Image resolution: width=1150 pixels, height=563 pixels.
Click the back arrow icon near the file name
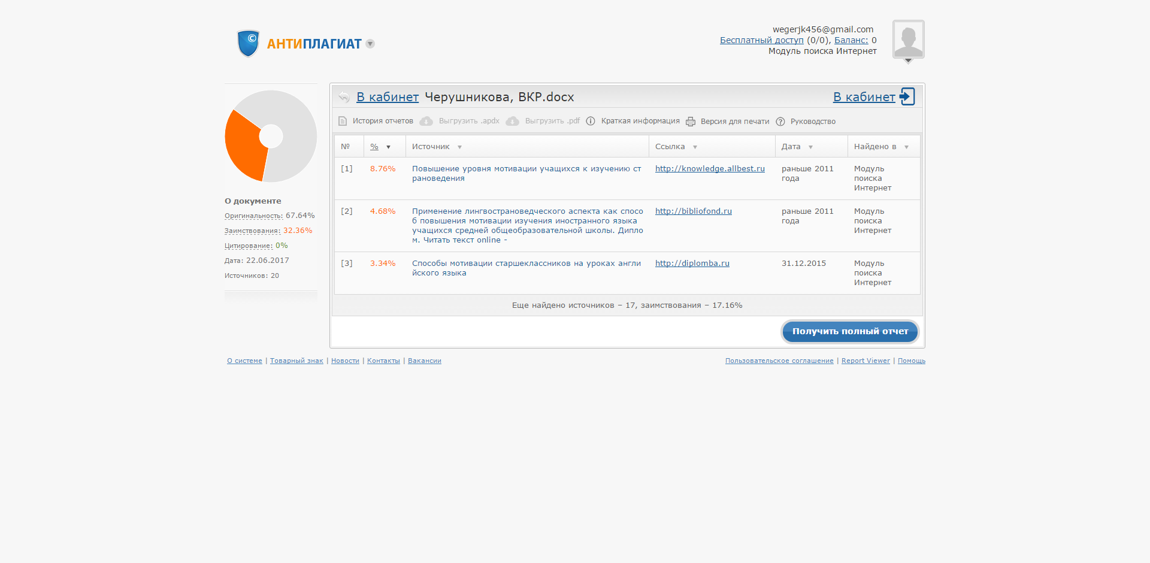[344, 97]
